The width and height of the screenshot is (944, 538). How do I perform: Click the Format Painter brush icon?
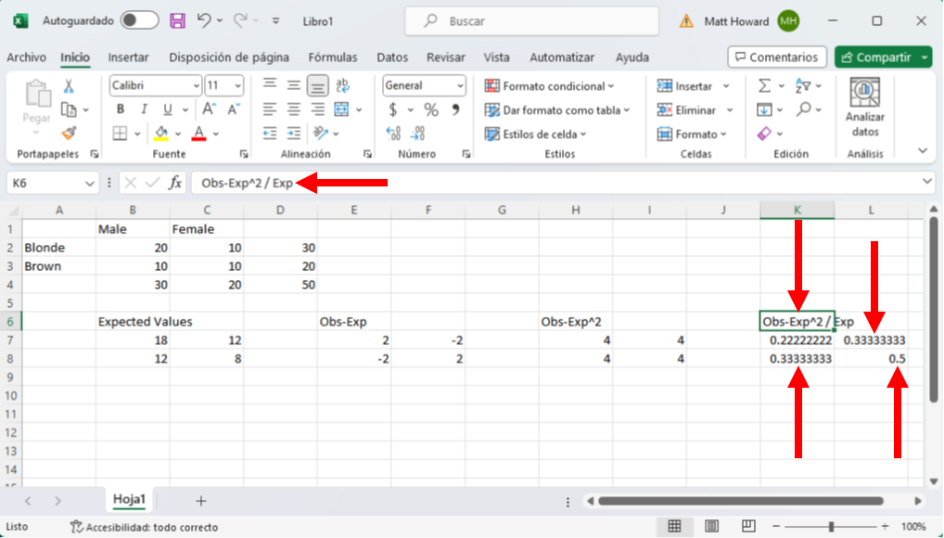pos(69,134)
